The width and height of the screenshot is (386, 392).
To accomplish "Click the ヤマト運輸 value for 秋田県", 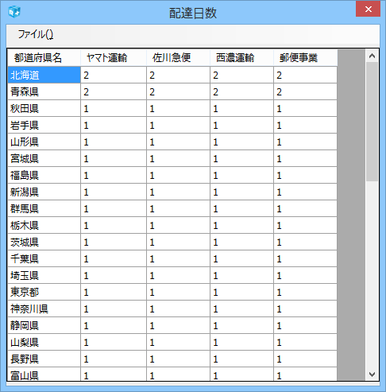I will coord(114,108).
